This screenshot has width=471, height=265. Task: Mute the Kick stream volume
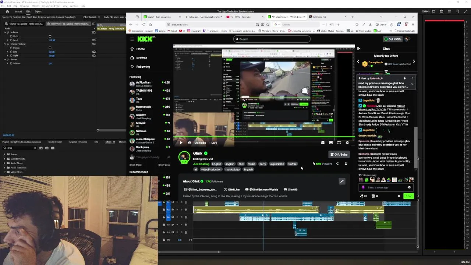coord(189,143)
